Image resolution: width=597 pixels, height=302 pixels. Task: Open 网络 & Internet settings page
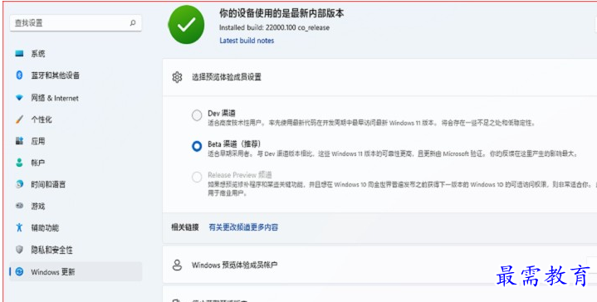[x=76, y=98]
